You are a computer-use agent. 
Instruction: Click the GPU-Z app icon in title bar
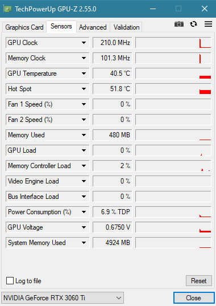pos(7,9)
